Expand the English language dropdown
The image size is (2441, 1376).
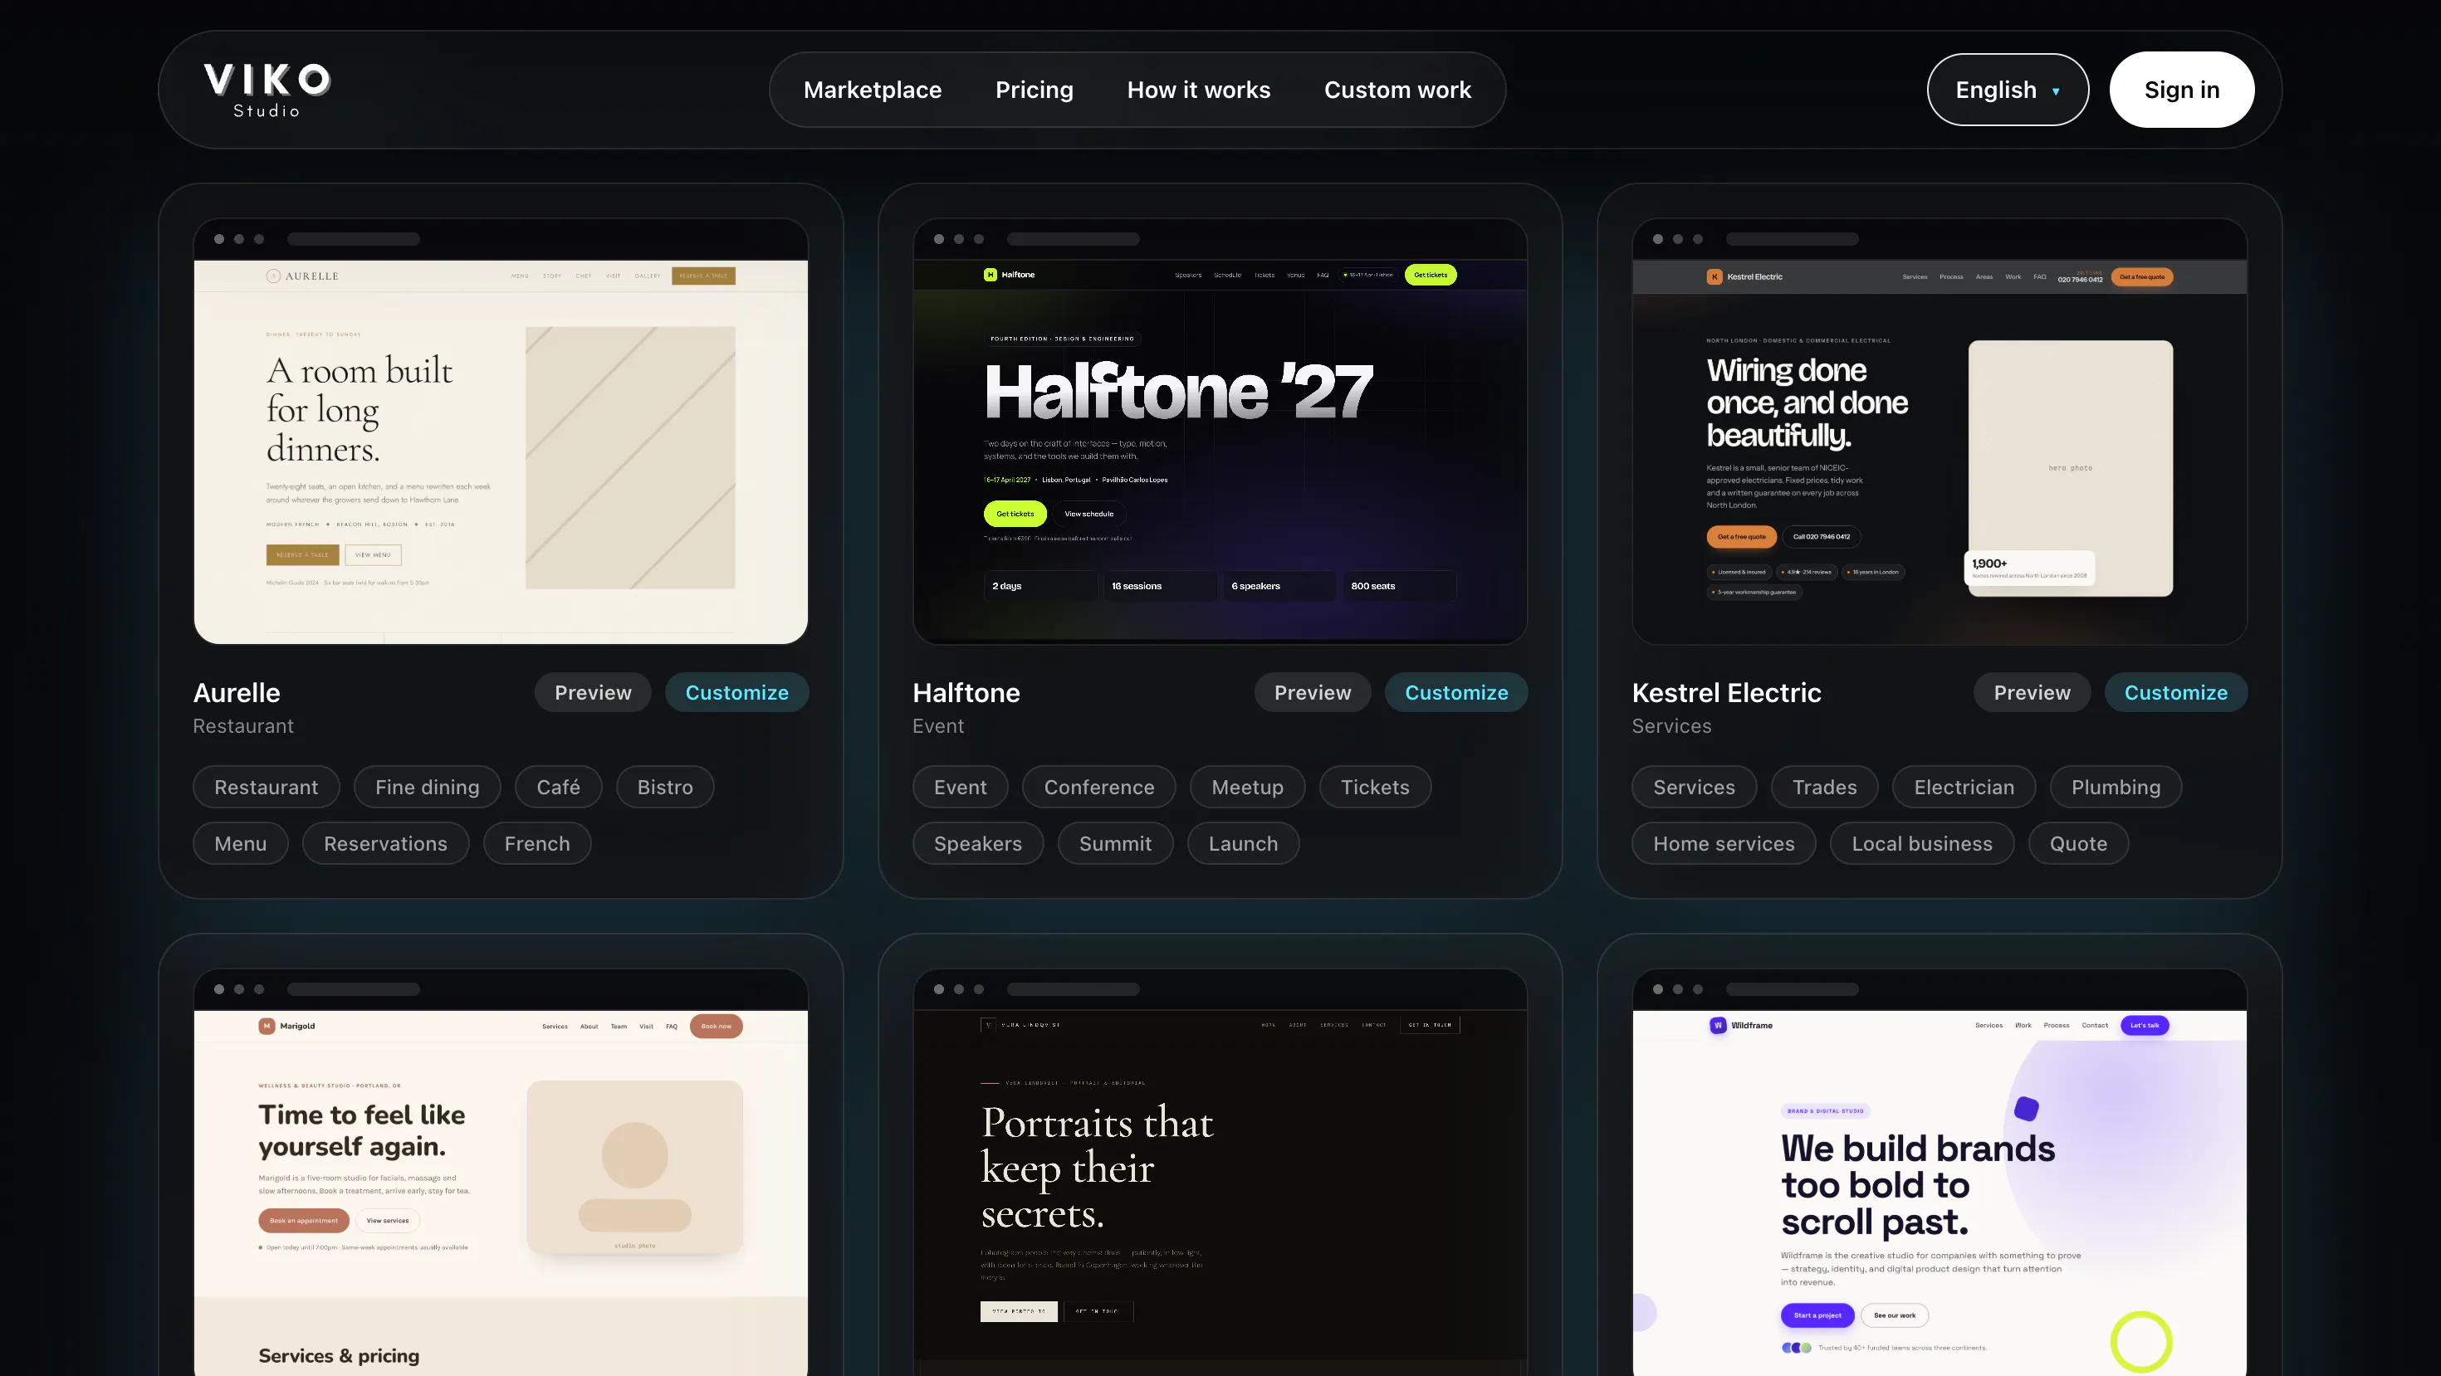(2007, 90)
